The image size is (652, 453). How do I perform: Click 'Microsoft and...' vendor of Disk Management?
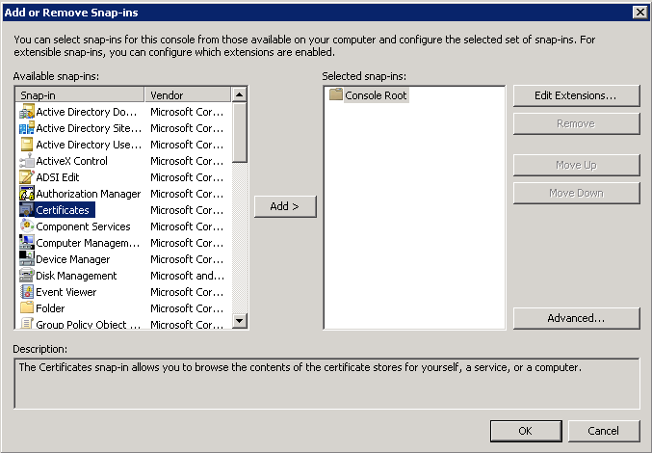tap(187, 276)
